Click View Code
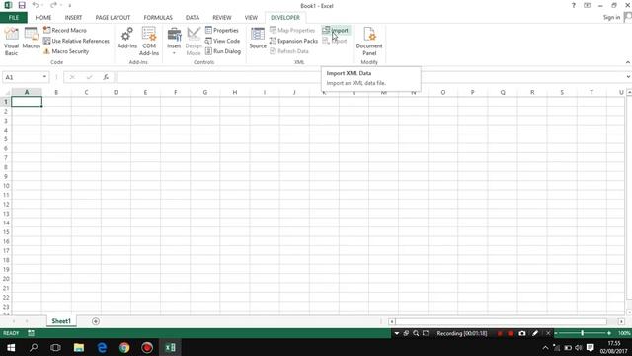The image size is (632, 356). (x=222, y=41)
